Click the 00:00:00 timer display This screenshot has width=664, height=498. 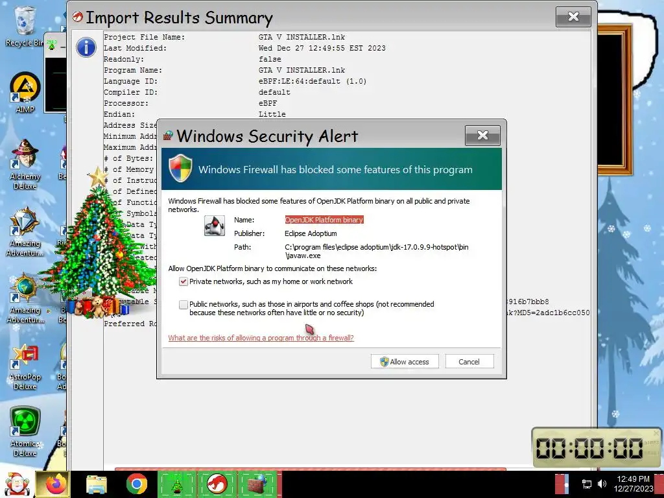pyautogui.click(x=589, y=448)
